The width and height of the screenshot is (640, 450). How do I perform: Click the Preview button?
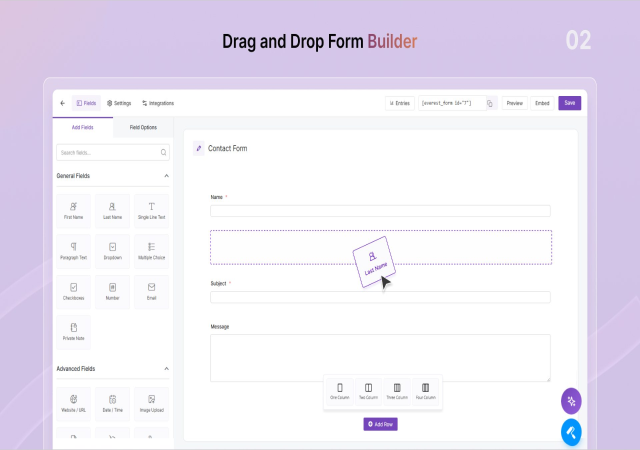pos(514,103)
